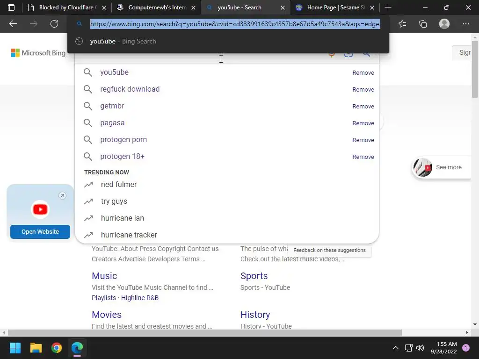Click the horizontal page scrollbar thumb
The width and height of the screenshot is (479, 359).
[x=205, y=332]
